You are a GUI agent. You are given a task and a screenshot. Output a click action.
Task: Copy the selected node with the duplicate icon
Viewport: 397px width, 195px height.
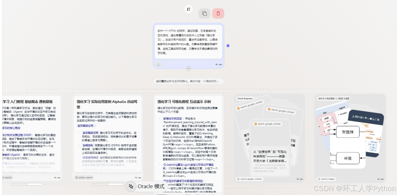click(205, 13)
